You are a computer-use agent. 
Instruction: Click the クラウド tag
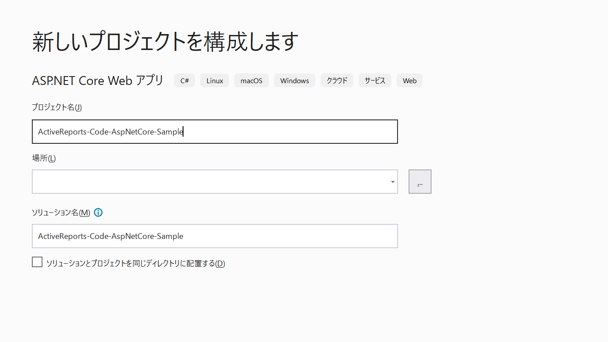pyautogui.click(x=337, y=81)
